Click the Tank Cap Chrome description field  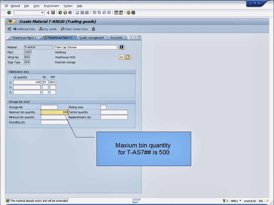pos(86,47)
